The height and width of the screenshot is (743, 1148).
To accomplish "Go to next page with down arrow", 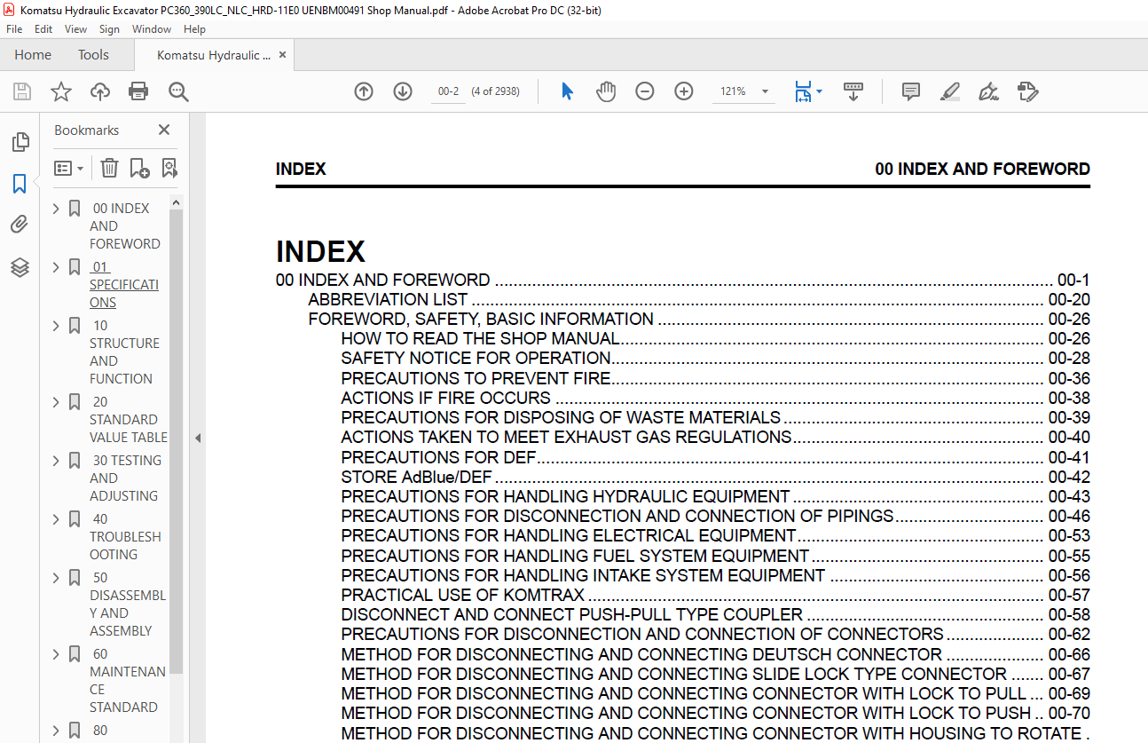I will tap(403, 91).
